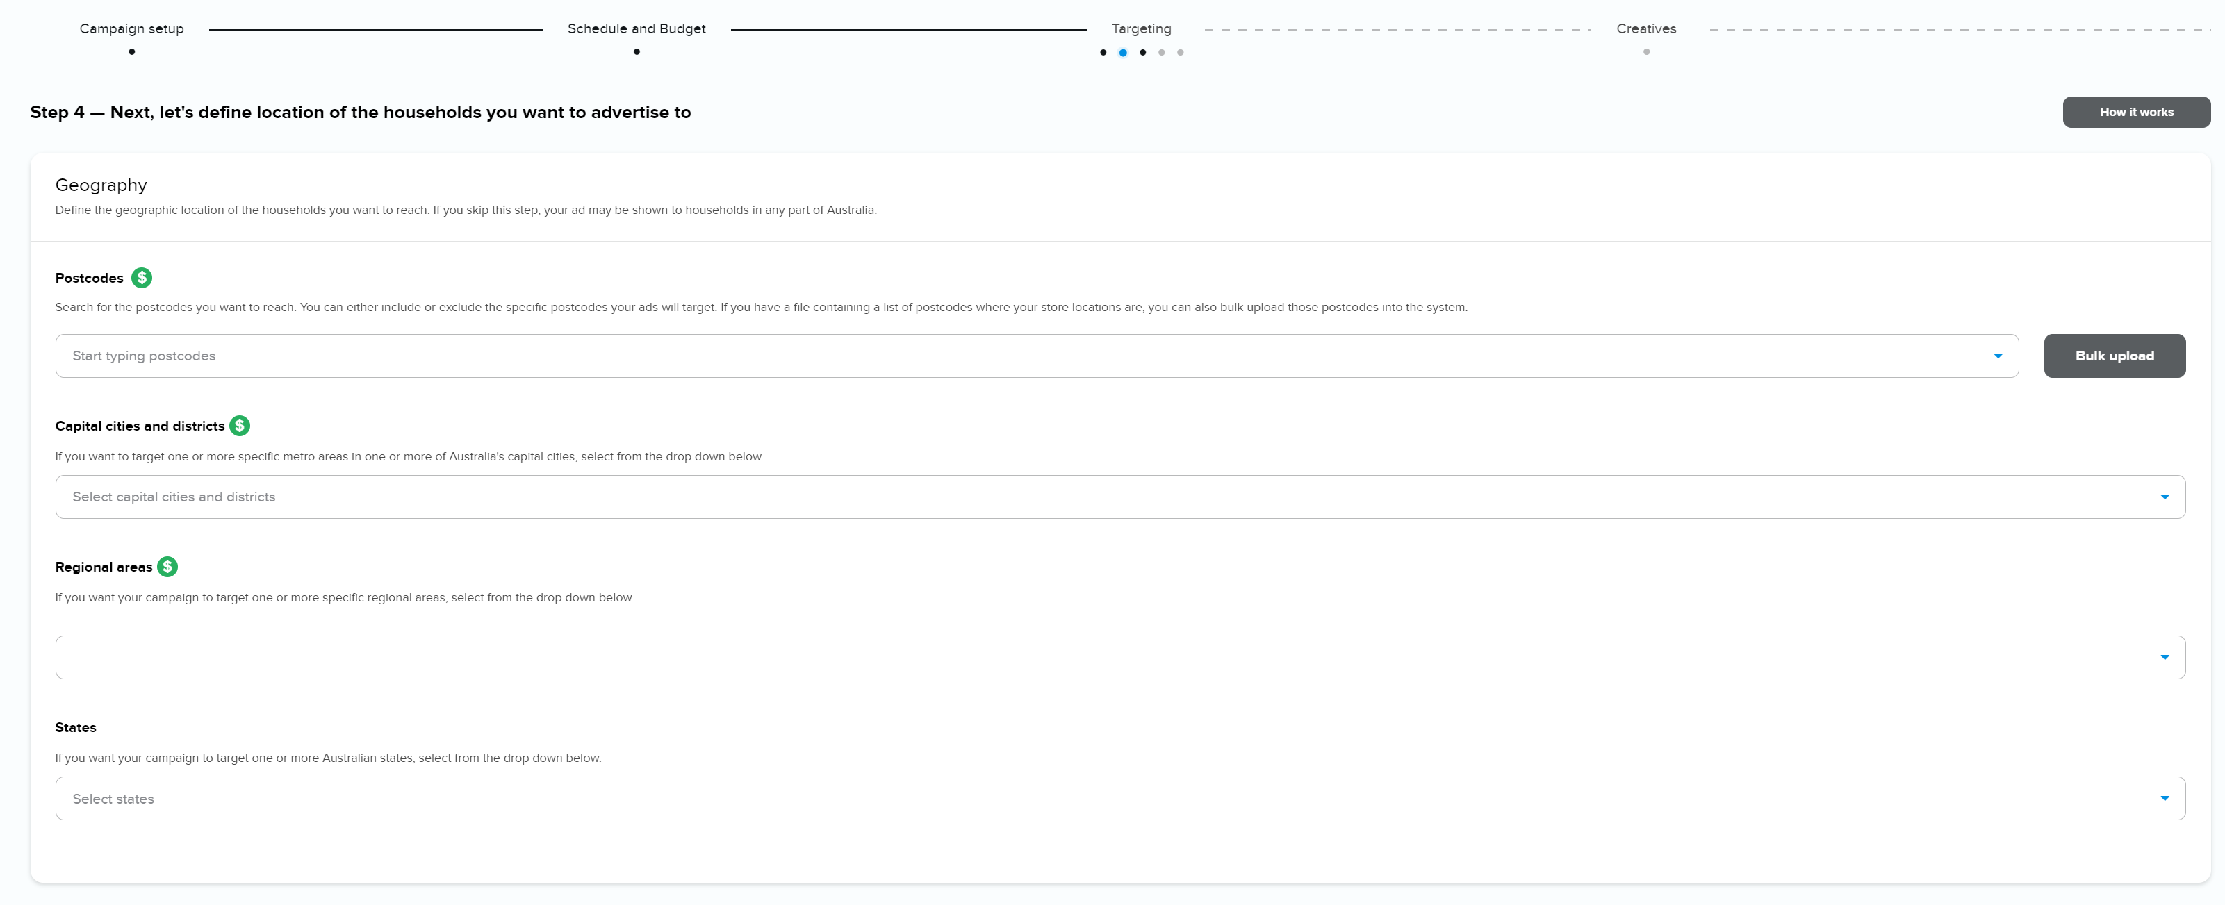Click the Select states field
Viewport: 2225px width, 905px height.
click(1120, 798)
